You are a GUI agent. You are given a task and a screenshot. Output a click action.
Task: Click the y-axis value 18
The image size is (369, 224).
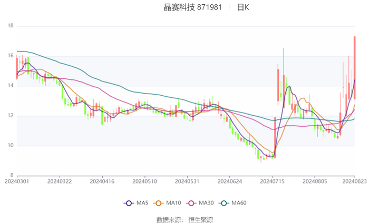tap(11, 26)
